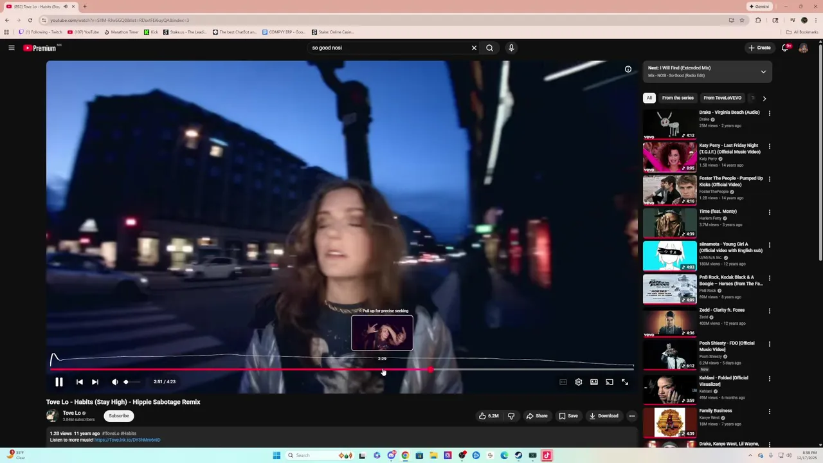
Task: Mute the video using the speaker icon
Action: 114,382
